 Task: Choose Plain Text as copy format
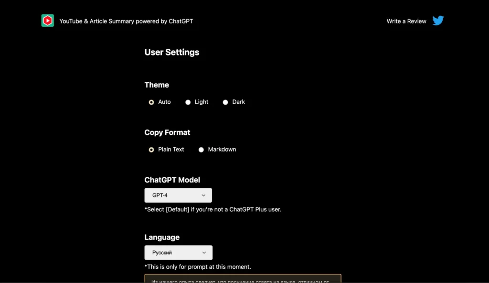pos(151,149)
